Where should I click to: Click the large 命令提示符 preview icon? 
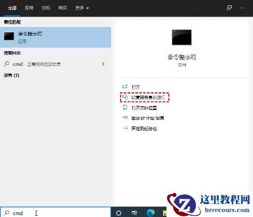(x=182, y=37)
